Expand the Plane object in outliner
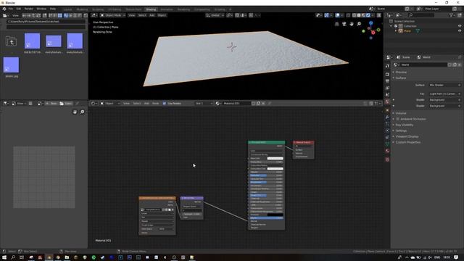Image resolution: width=464 pixels, height=261 pixels. pyautogui.click(x=396, y=30)
